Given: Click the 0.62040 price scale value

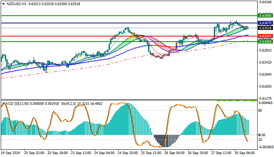Looking at the screenshot, I should [266, 74].
